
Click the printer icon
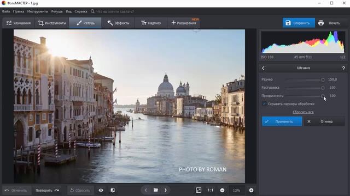point(321,23)
